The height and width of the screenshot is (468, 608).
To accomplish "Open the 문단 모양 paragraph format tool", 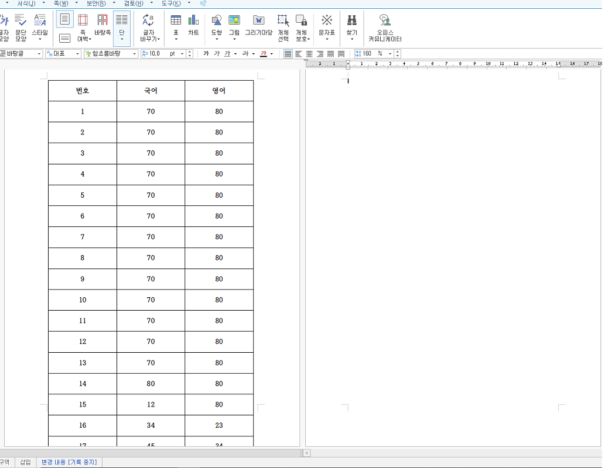I will 21,27.
